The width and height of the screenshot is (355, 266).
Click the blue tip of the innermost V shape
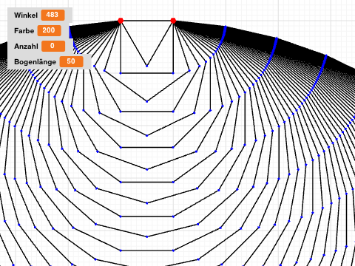[x=147, y=66]
